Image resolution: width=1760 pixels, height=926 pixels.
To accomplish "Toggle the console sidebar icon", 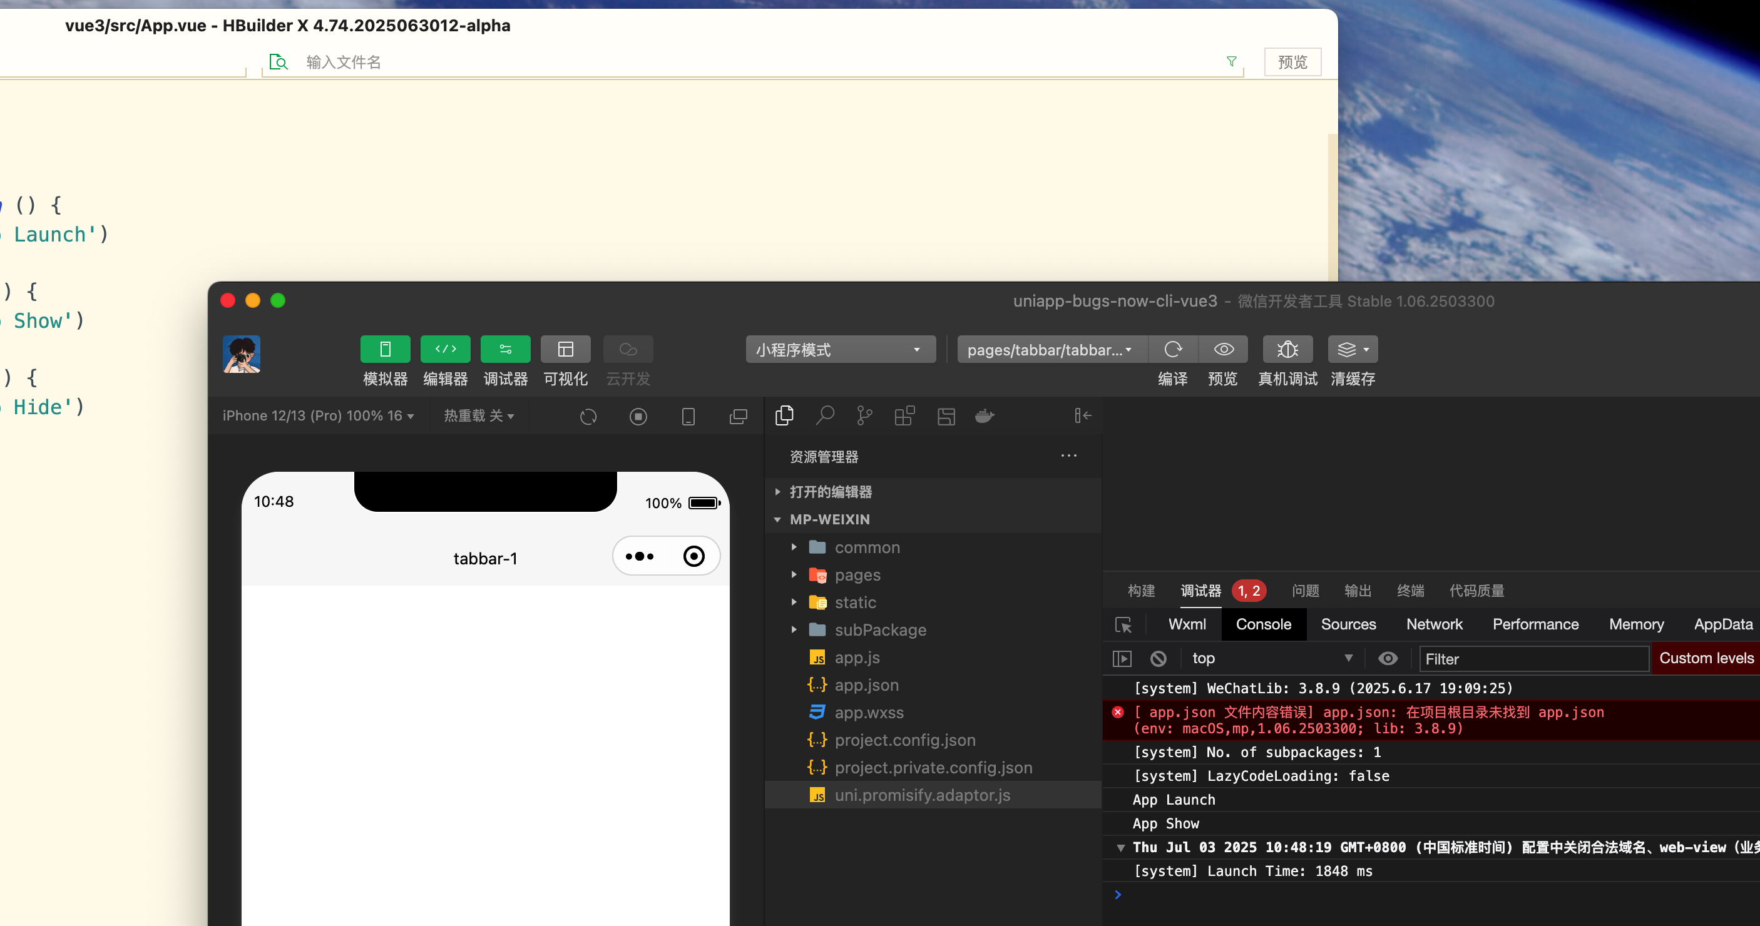I will [1122, 658].
